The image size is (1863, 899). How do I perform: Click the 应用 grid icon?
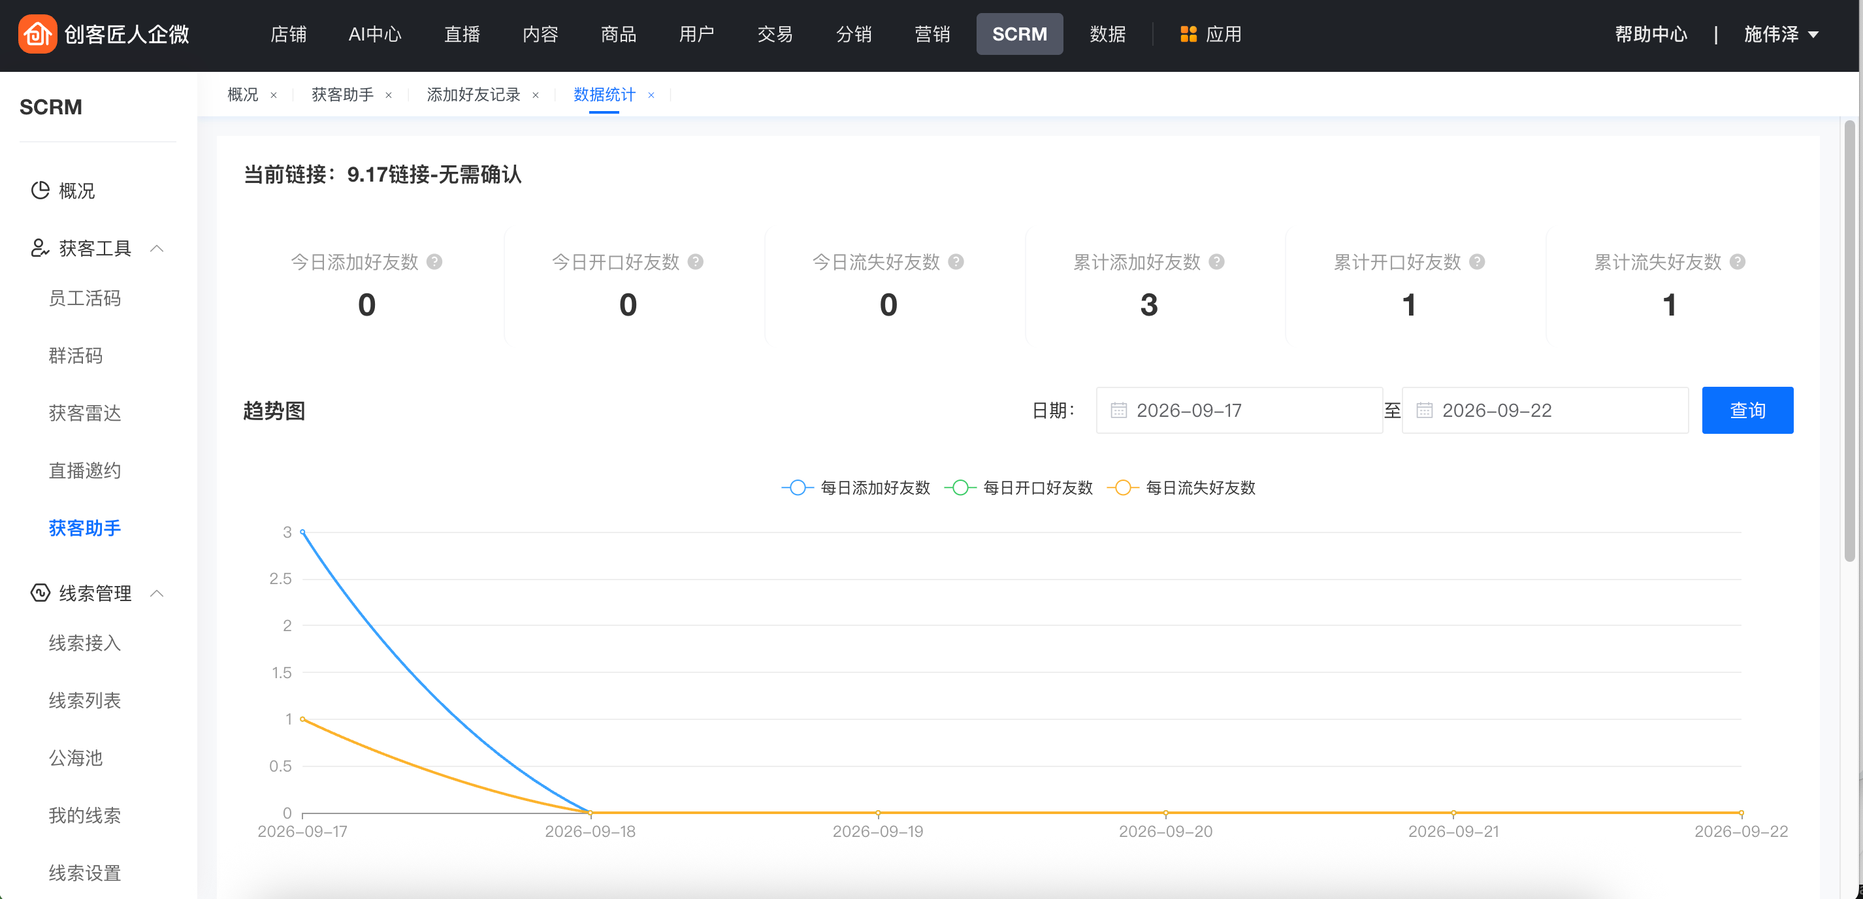click(1188, 34)
